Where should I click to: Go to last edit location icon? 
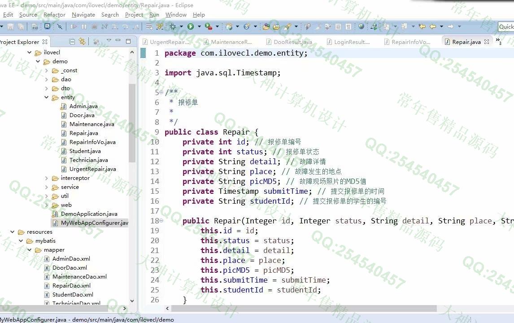(x=422, y=26)
